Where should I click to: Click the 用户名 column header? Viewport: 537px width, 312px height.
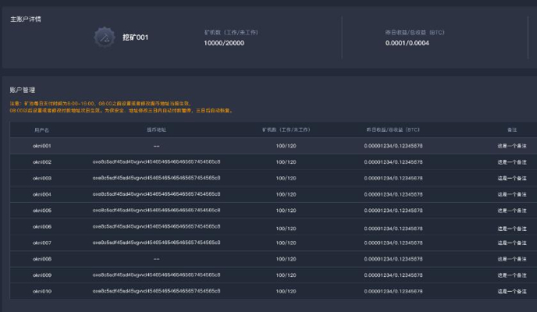click(x=42, y=130)
